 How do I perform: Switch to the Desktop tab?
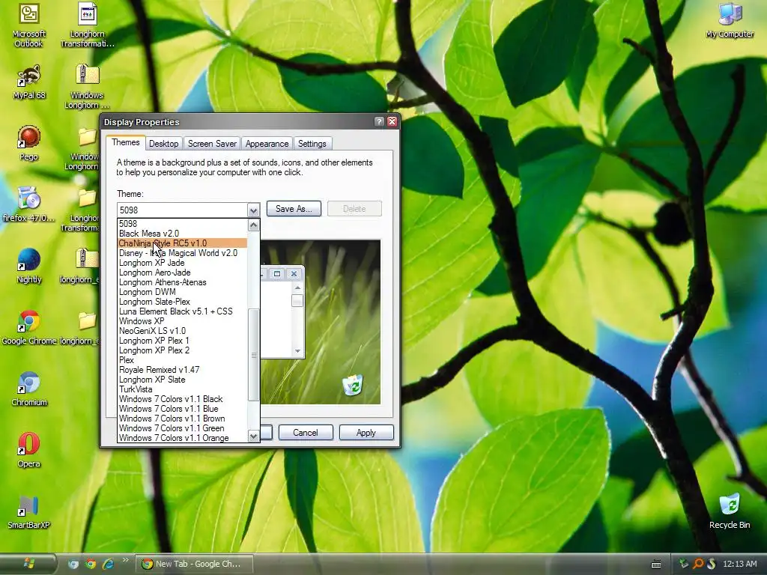[x=164, y=143]
